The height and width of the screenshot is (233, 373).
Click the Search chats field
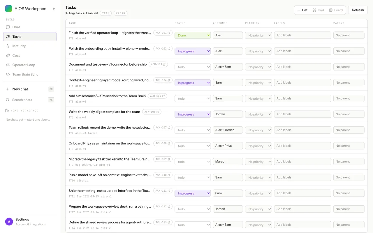30,100
